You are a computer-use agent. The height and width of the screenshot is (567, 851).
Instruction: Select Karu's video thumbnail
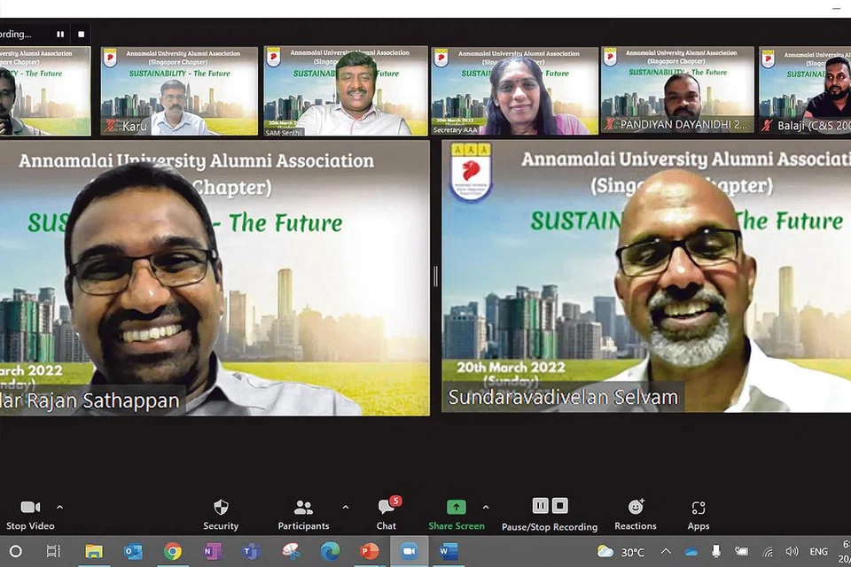pyautogui.click(x=179, y=91)
